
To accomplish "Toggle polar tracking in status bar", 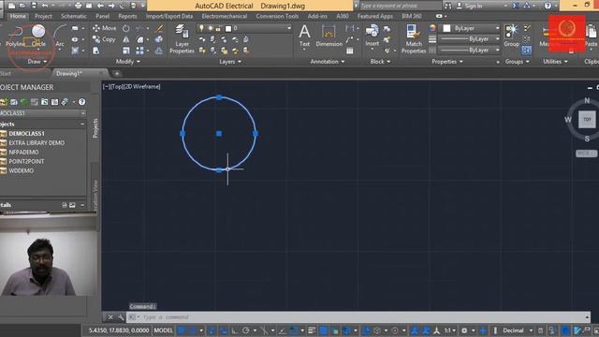I will click(x=246, y=330).
